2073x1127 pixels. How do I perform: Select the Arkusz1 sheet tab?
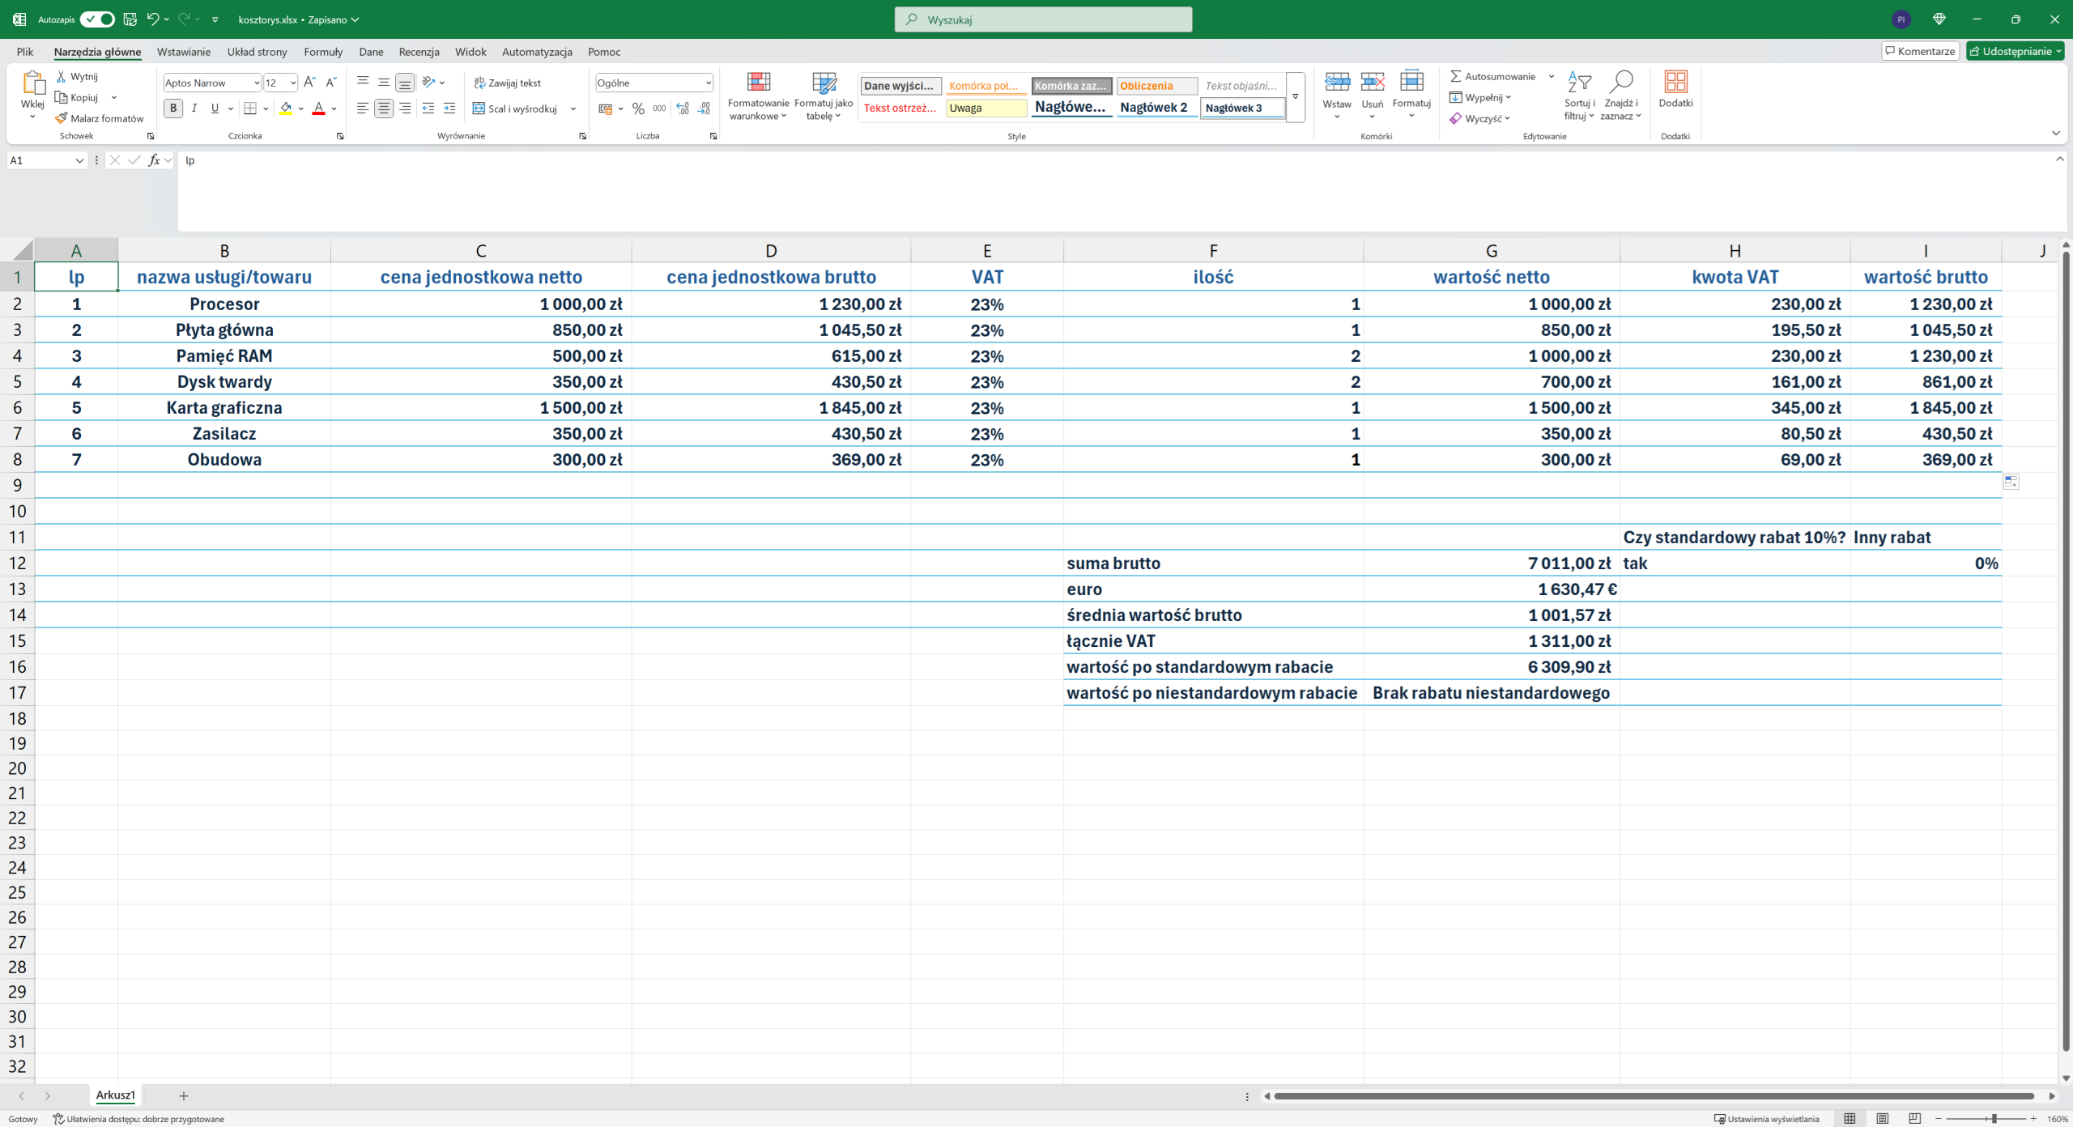(115, 1095)
